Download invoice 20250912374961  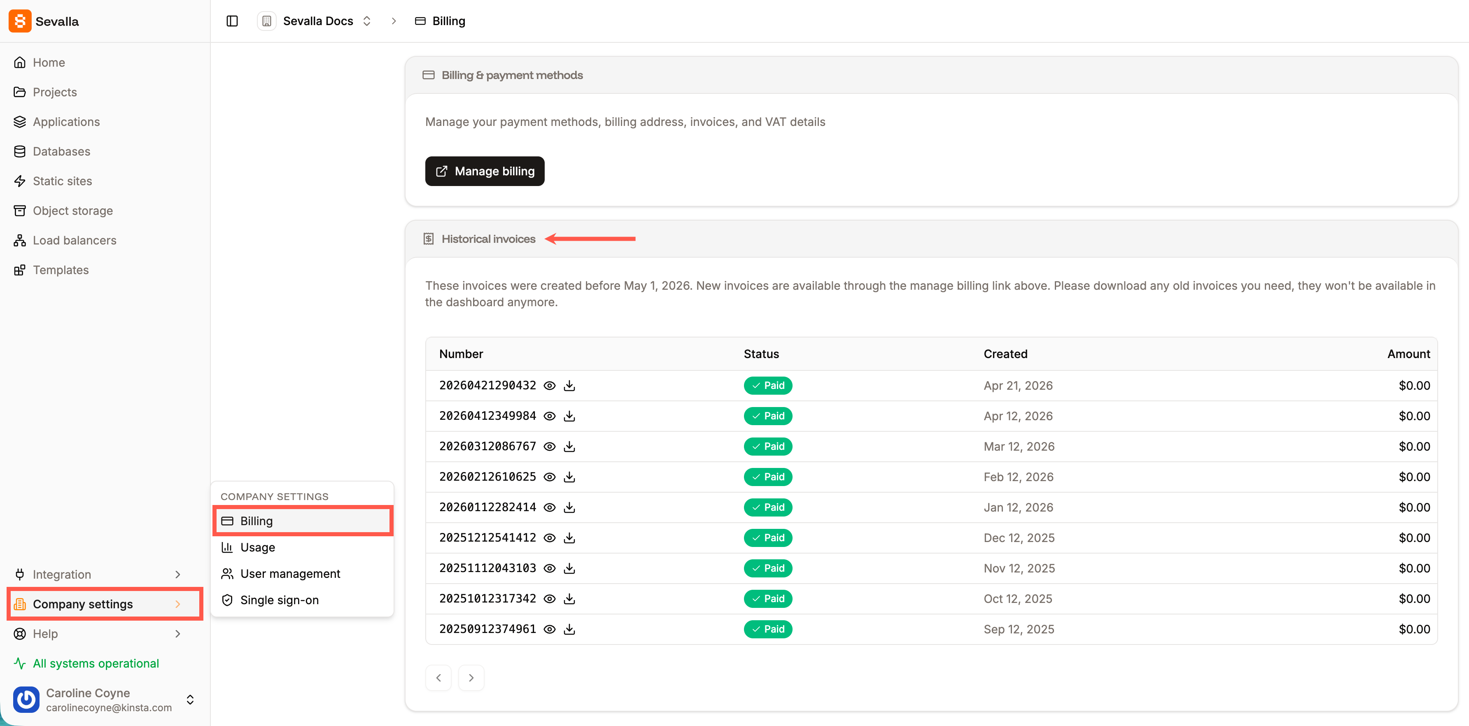click(x=569, y=629)
